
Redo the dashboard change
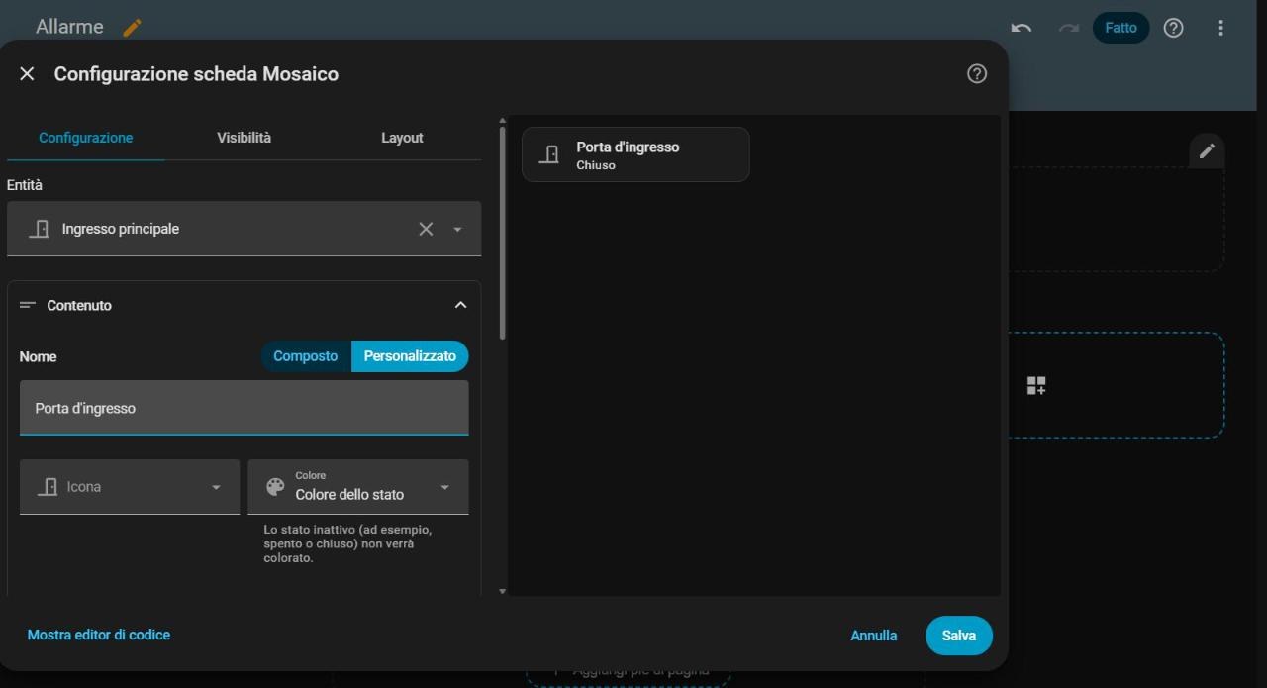(1069, 28)
